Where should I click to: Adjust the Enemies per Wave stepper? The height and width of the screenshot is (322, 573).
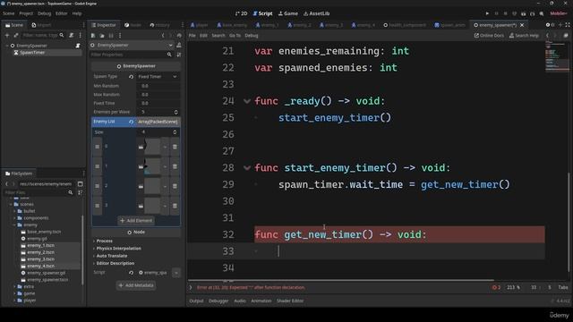[x=175, y=112]
